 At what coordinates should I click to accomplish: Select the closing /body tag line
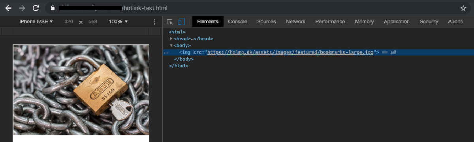pyautogui.click(x=184, y=59)
